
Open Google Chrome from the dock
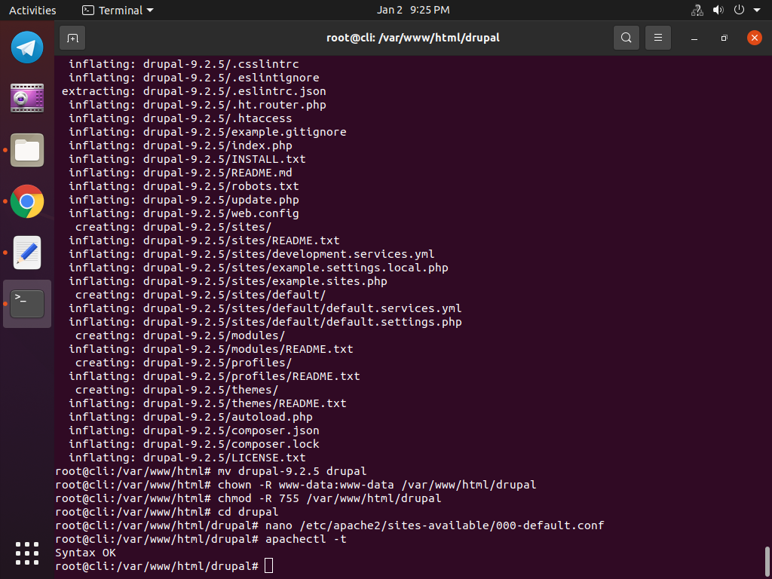pos(27,201)
